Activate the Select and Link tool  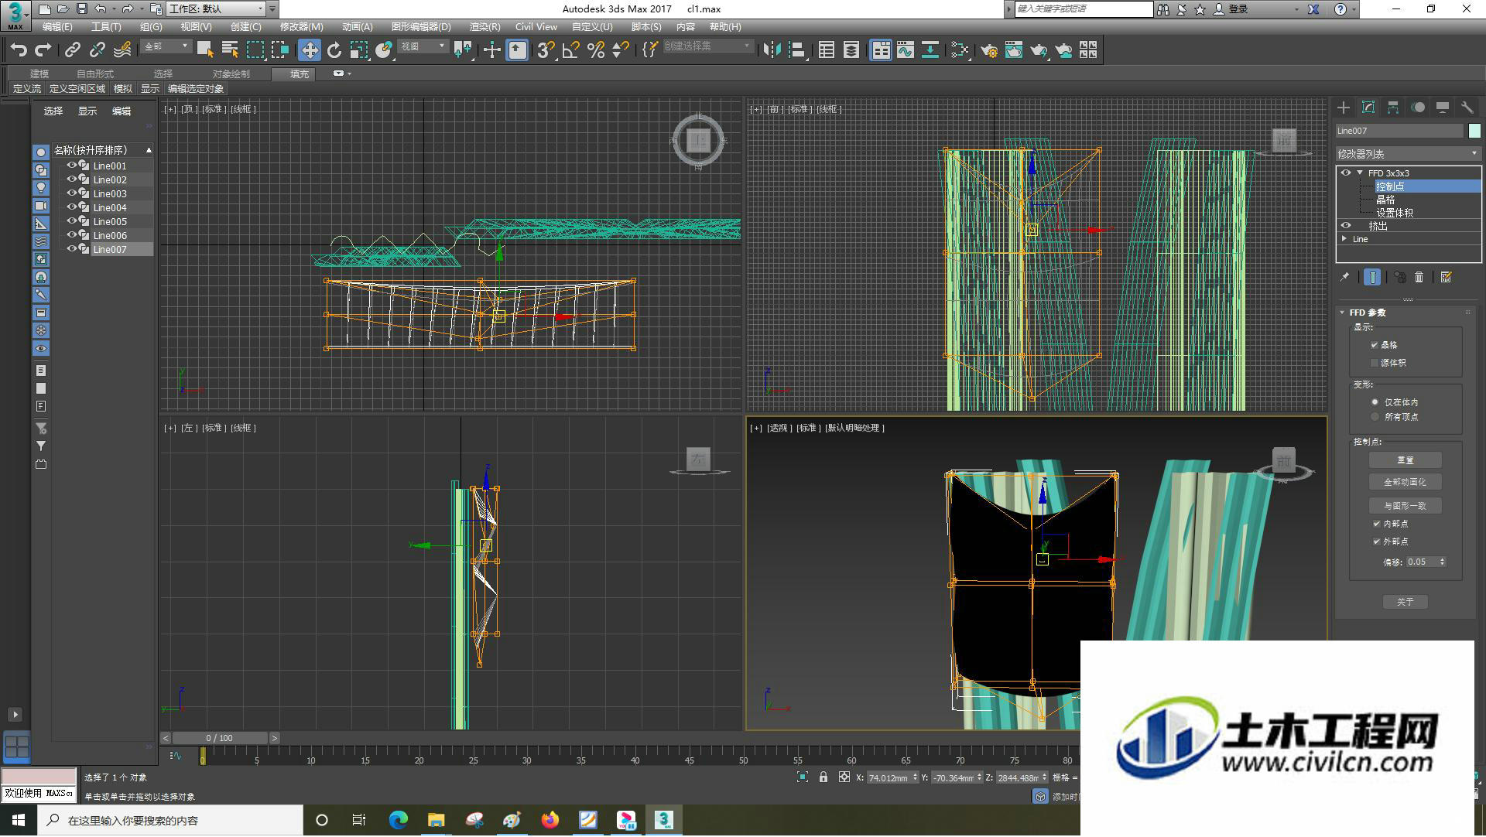(73, 50)
